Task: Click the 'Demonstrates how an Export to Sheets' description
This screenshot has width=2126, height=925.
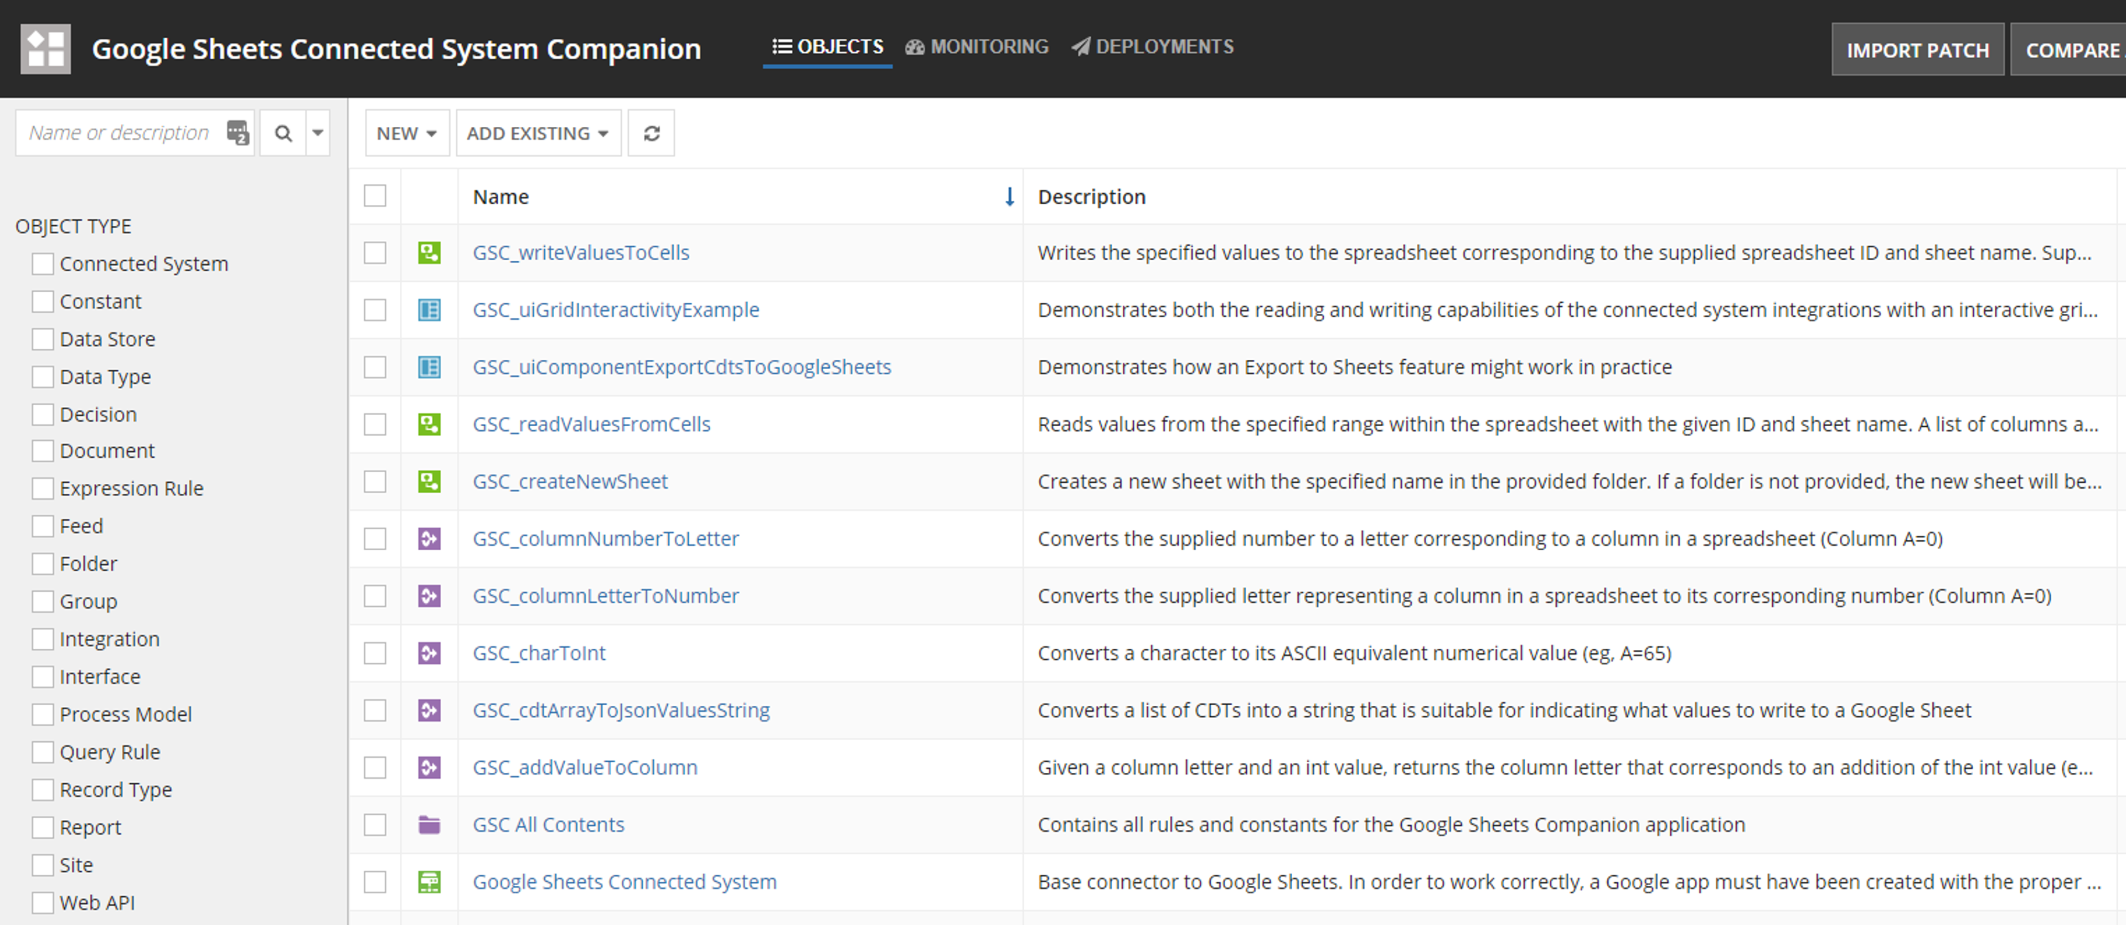Action: coord(1354,366)
